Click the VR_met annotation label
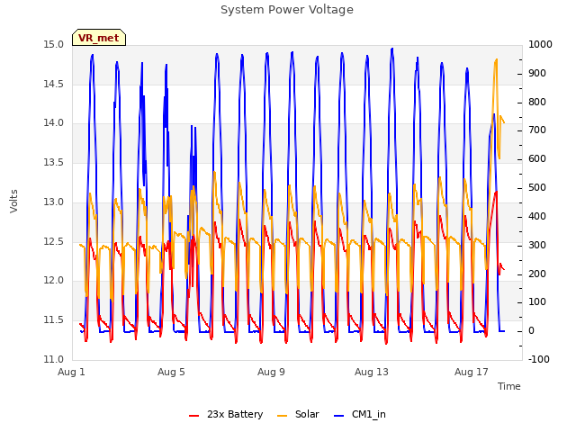The height and width of the screenshot is (432, 576). tap(99, 38)
